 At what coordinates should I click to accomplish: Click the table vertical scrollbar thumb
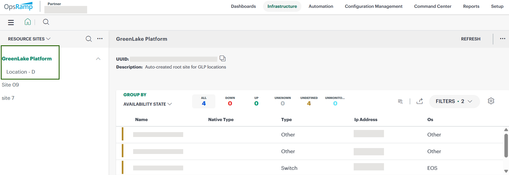click(506, 146)
